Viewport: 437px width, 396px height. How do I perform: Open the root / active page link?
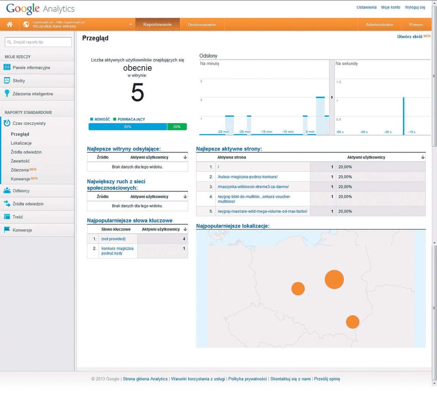click(218, 167)
